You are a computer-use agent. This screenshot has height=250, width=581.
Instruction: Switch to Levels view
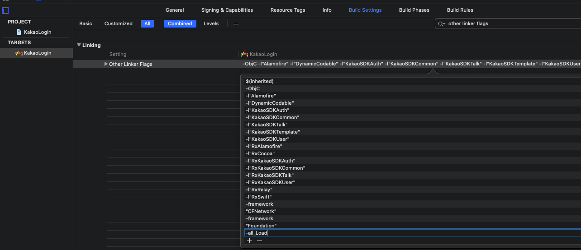point(211,23)
